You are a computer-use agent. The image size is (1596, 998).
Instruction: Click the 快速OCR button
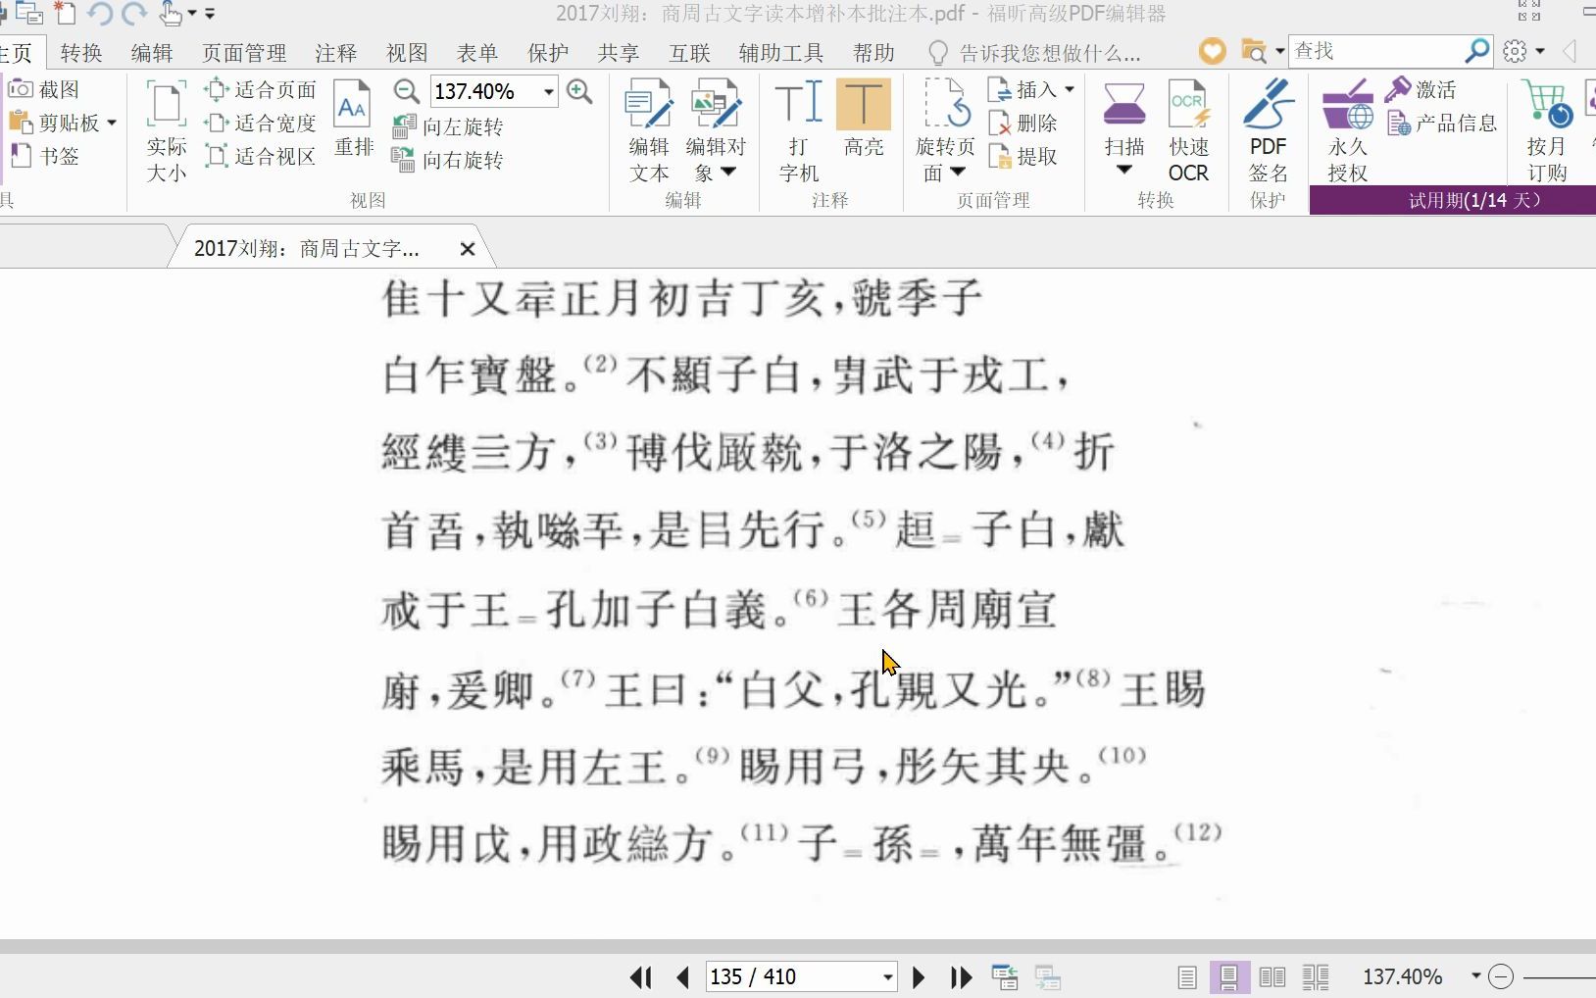point(1188,131)
